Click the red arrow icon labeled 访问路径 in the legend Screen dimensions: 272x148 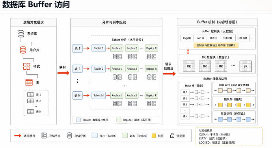(x=18, y=136)
